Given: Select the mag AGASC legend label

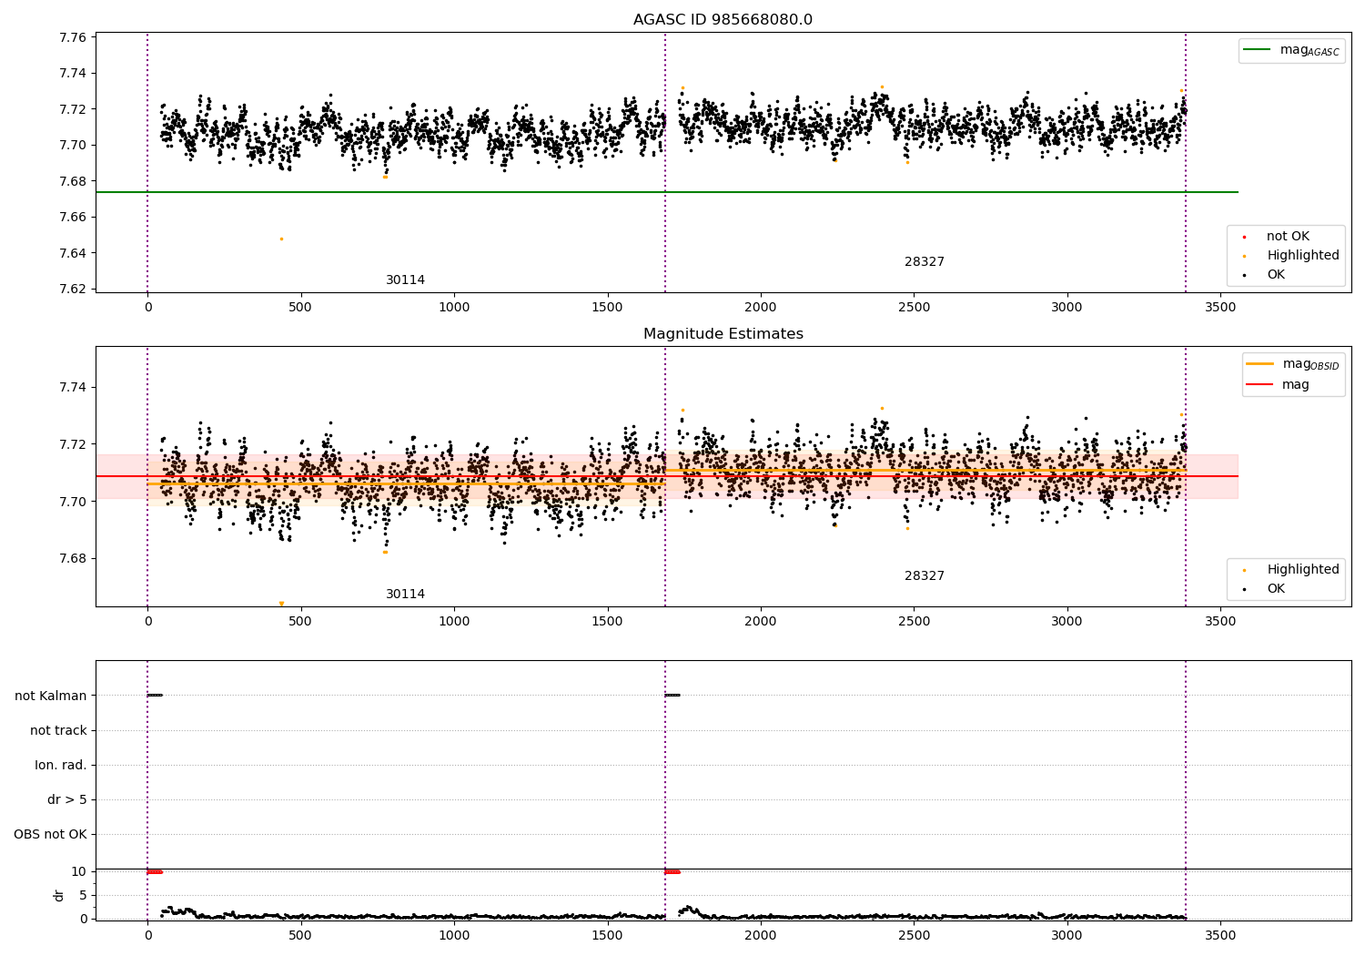Looking at the screenshot, I should pyautogui.click(x=1309, y=50).
